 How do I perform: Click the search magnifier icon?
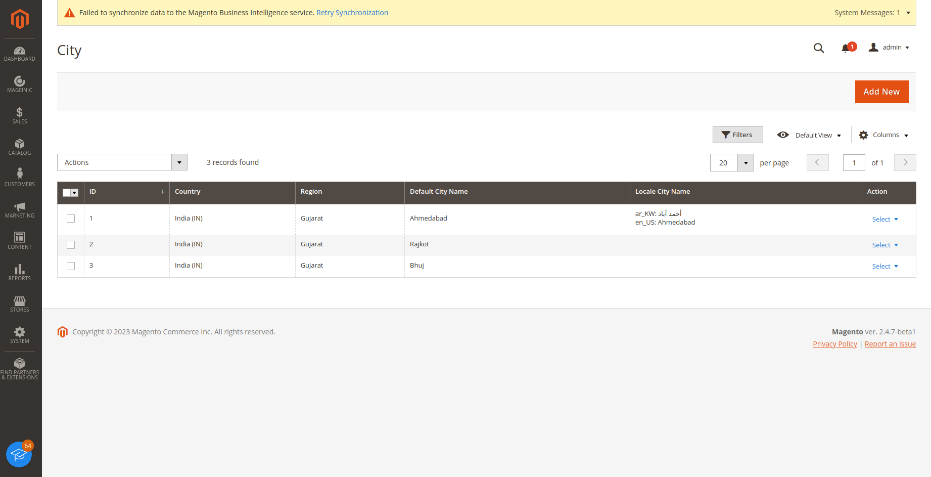[x=818, y=48]
